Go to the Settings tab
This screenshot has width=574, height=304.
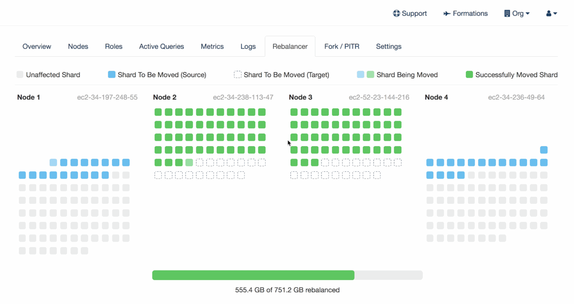[388, 46]
